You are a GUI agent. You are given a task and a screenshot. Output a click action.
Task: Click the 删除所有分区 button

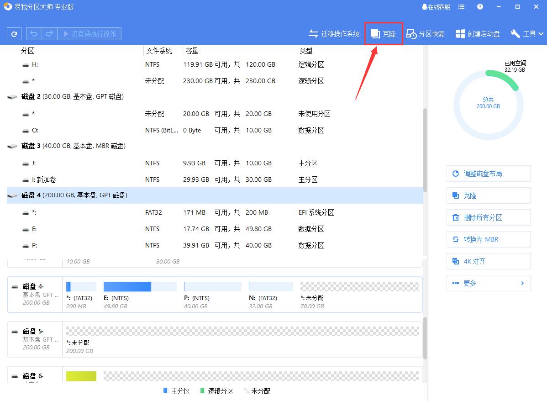(488, 217)
